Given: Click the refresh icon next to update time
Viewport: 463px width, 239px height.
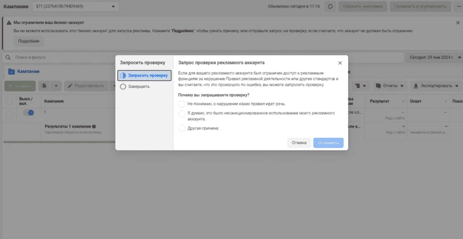Looking at the screenshot, I should coord(330,6).
